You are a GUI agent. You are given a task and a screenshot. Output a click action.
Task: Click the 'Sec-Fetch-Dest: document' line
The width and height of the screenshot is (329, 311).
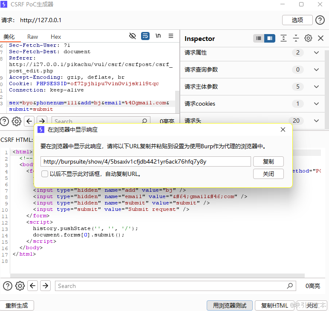[x=50, y=52]
